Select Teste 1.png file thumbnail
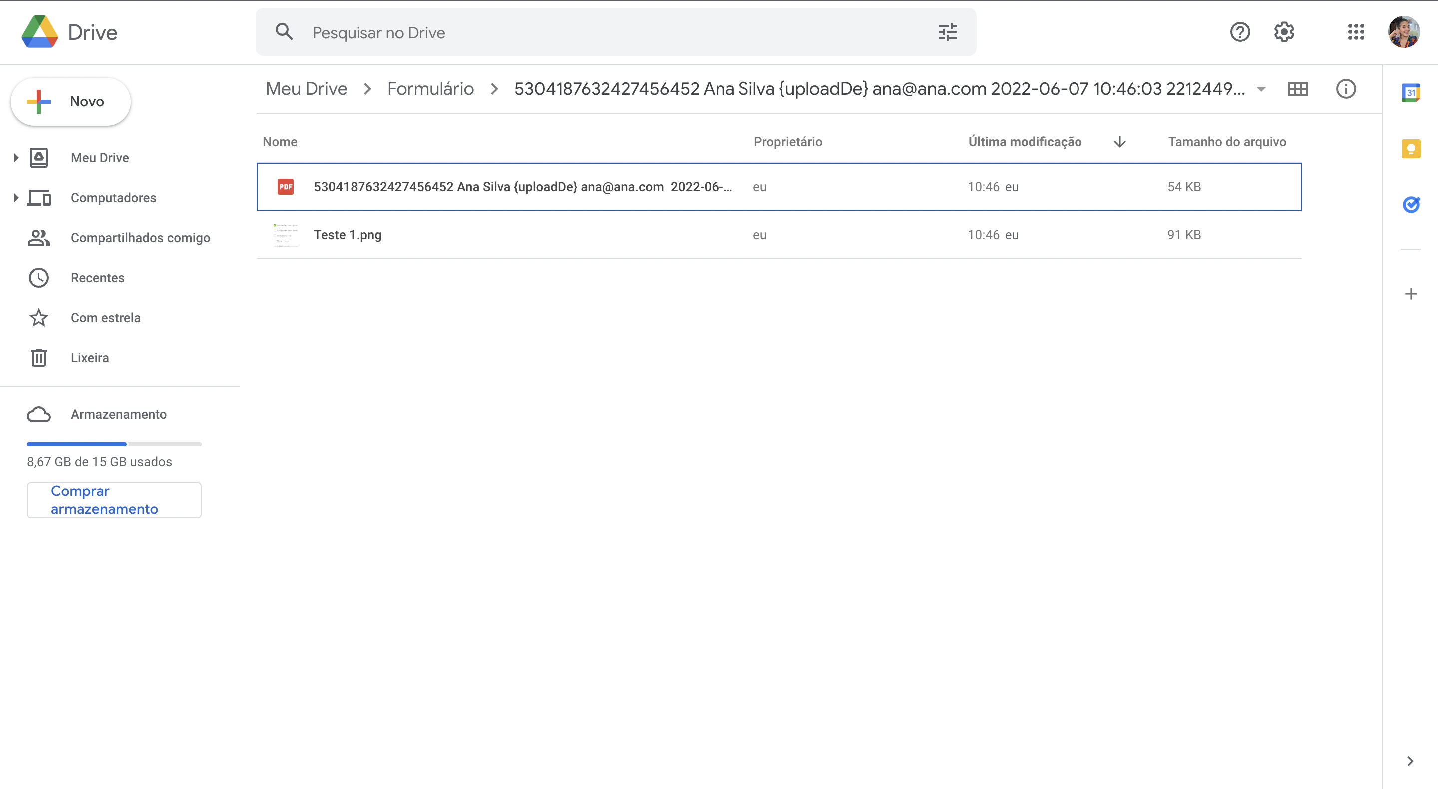The image size is (1438, 789). 285,235
